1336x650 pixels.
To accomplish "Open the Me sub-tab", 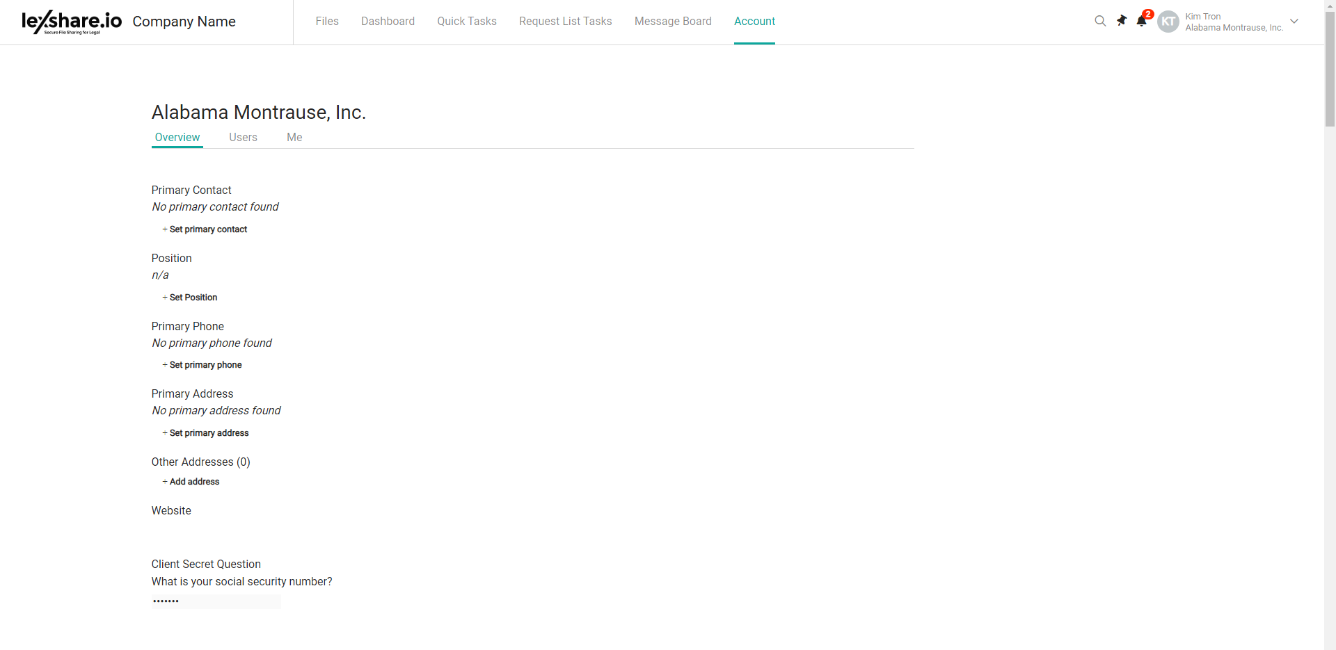I will 294,138.
